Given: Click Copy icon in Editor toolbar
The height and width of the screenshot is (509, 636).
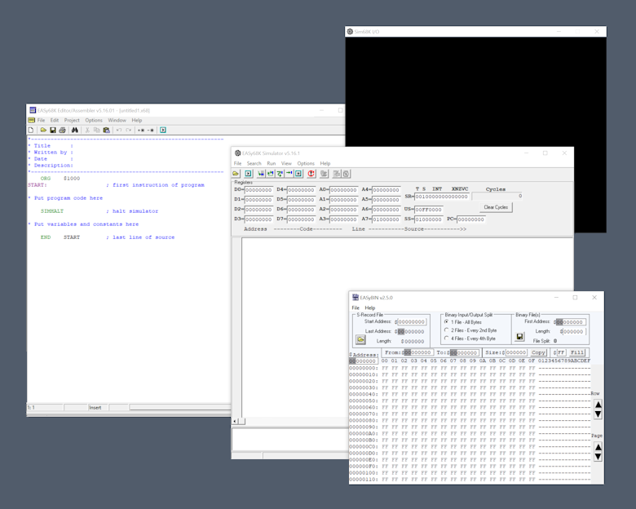Looking at the screenshot, I should pos(96,130).
